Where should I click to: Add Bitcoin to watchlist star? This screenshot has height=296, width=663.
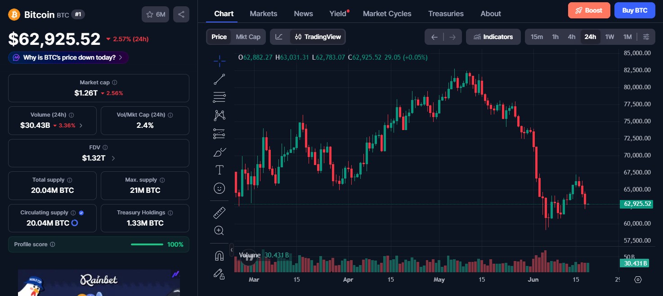click(156, 14)
